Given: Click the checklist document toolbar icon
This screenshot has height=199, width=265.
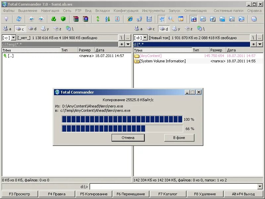Looking at the screenshot, I should click(117, 19).
